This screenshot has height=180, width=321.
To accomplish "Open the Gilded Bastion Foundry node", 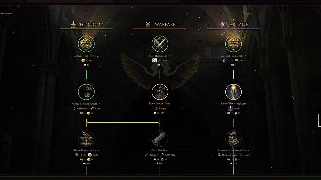I will (86, 92).
